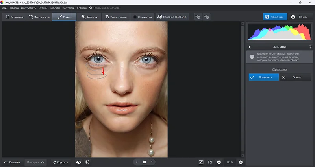Select the Ретушь tab with brush icon
Viewport: 315px width, 167px height.
click(64, 17)
